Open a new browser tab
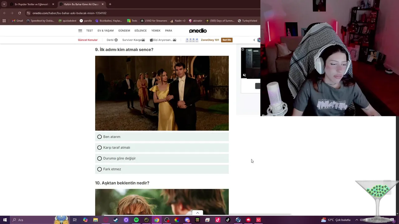Viewport: 399px width, 224px height. tap(110, 4)
